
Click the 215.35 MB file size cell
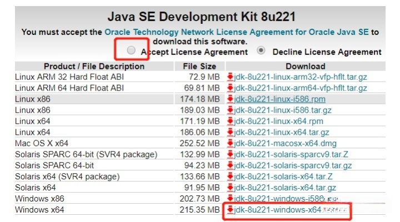tap(199, 210)
